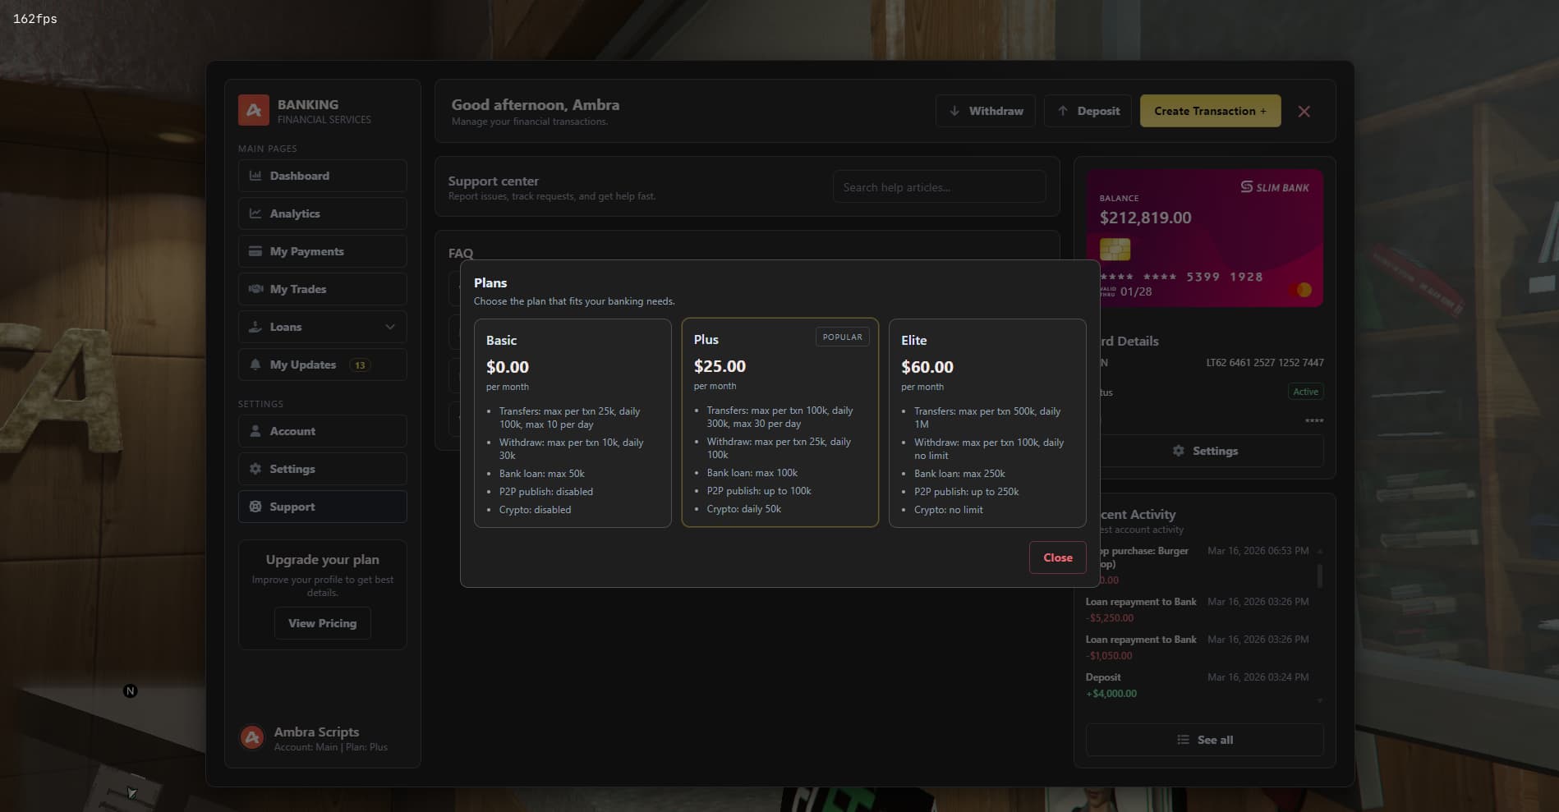Click the Support lifebuoy icon

[x=255, y=507]
